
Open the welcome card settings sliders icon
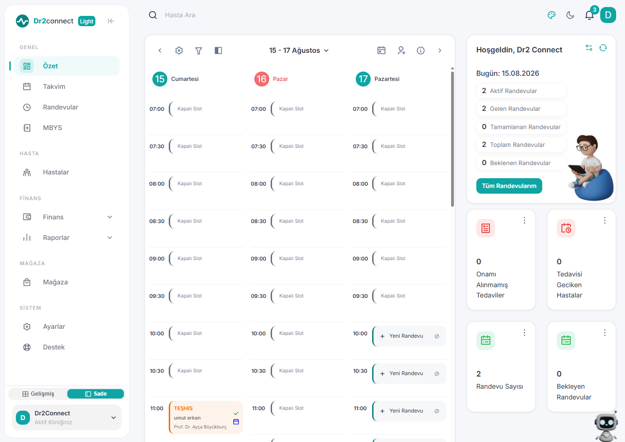[x=589, y=48]
